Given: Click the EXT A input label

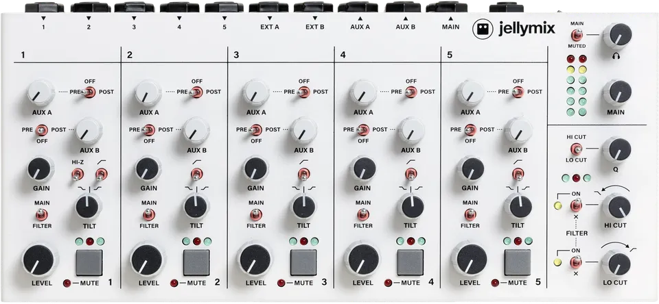Looking at the screenshot, I should pos(269,27).
